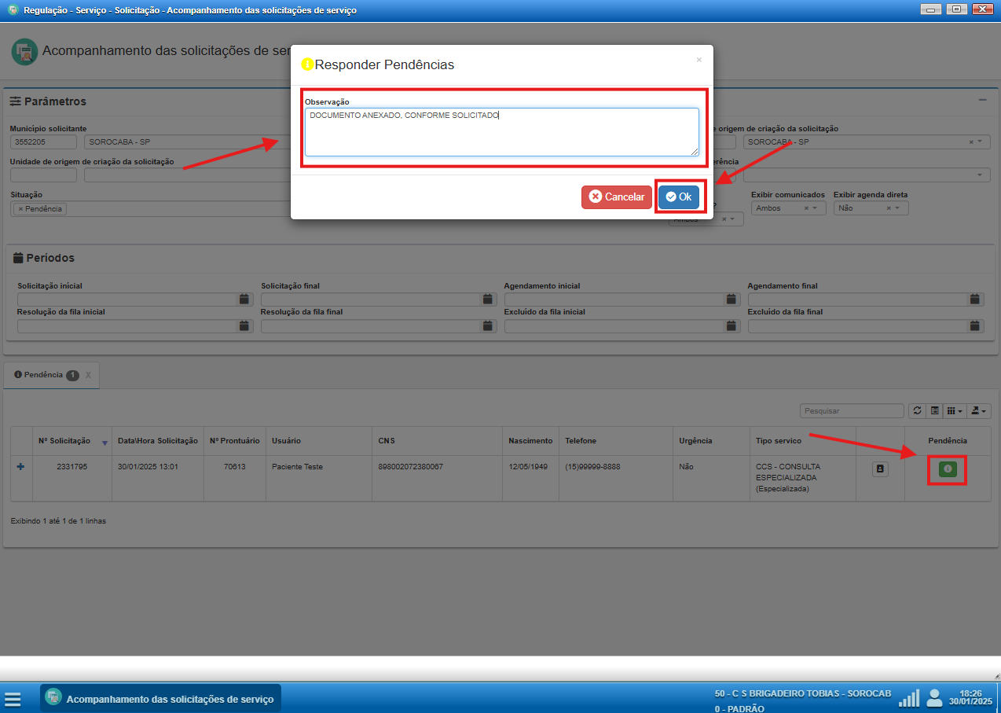Viewport: 1001px width, 713px height.
Task: Close the Responder Pendências dialog with X
Action: [x=698, y=60]
